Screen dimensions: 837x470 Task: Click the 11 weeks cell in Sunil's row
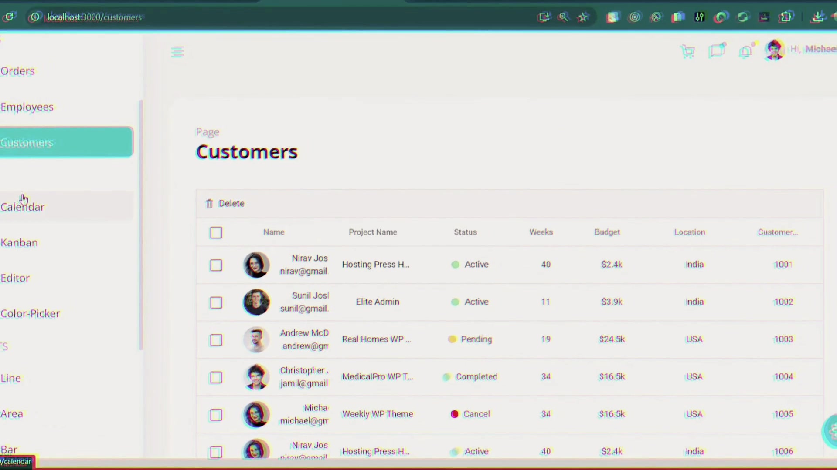[546, 302]
